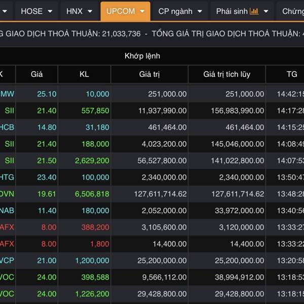Sort by the TG time column header
The image size is (304, 304).
coord(291,74)
